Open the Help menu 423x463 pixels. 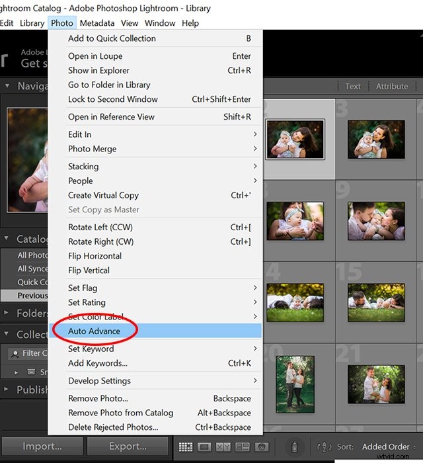(x=190, y=23)
